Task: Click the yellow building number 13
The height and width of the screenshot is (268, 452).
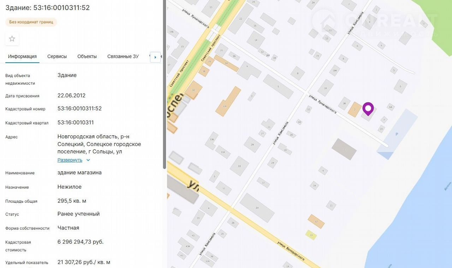Action: point(311,235)
